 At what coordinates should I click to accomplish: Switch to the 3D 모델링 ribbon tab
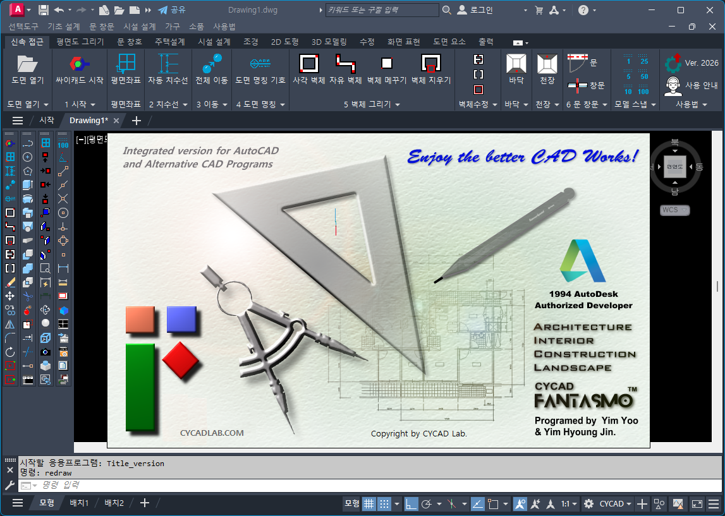coord(329,42)
